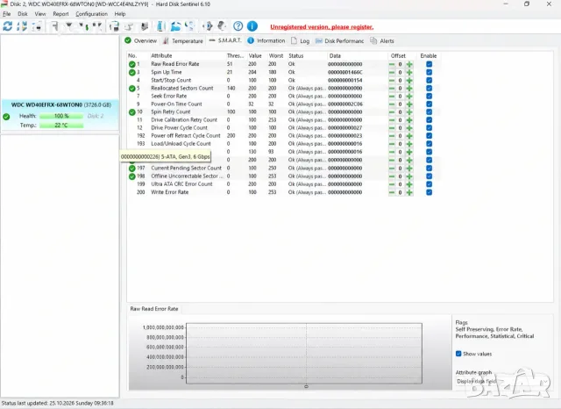Click green status icon of Current Pending Sector Count

132,168
